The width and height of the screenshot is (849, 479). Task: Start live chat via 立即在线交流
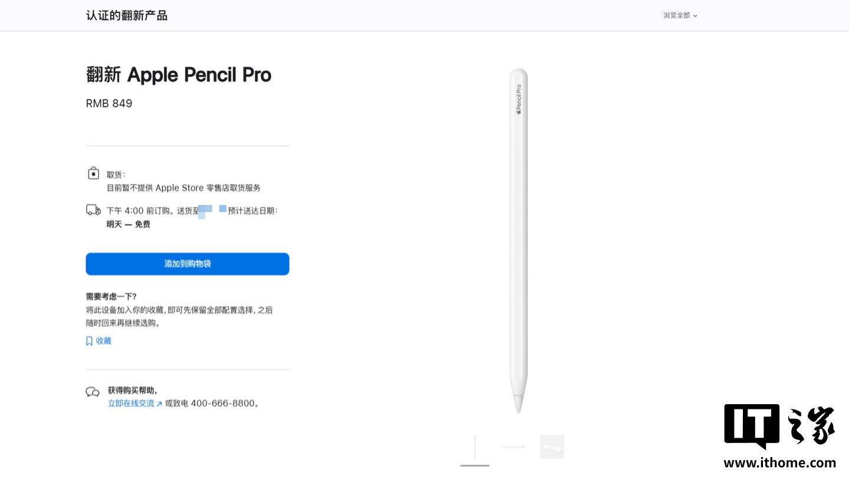coord(131,404)
